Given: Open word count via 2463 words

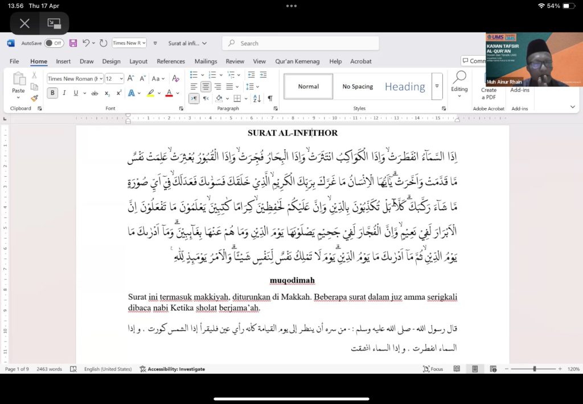Looking at the screenshot, I should click(x=50, y=369).
